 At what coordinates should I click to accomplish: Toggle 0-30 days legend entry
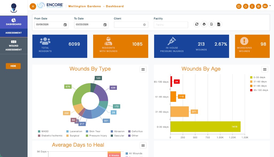258,77
